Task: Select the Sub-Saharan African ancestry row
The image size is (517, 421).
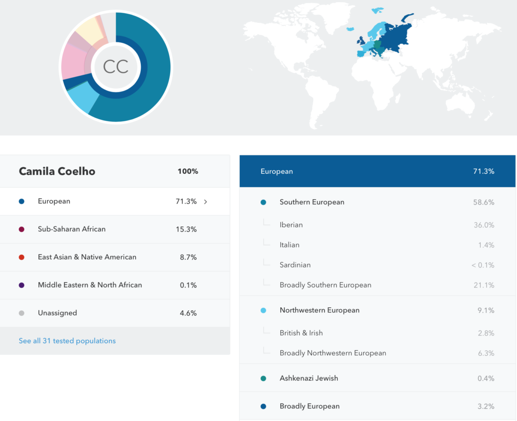Action: (101, 229)
